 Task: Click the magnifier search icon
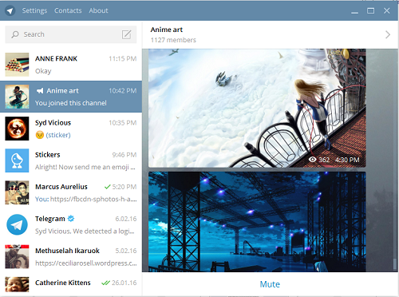[15, 34]
